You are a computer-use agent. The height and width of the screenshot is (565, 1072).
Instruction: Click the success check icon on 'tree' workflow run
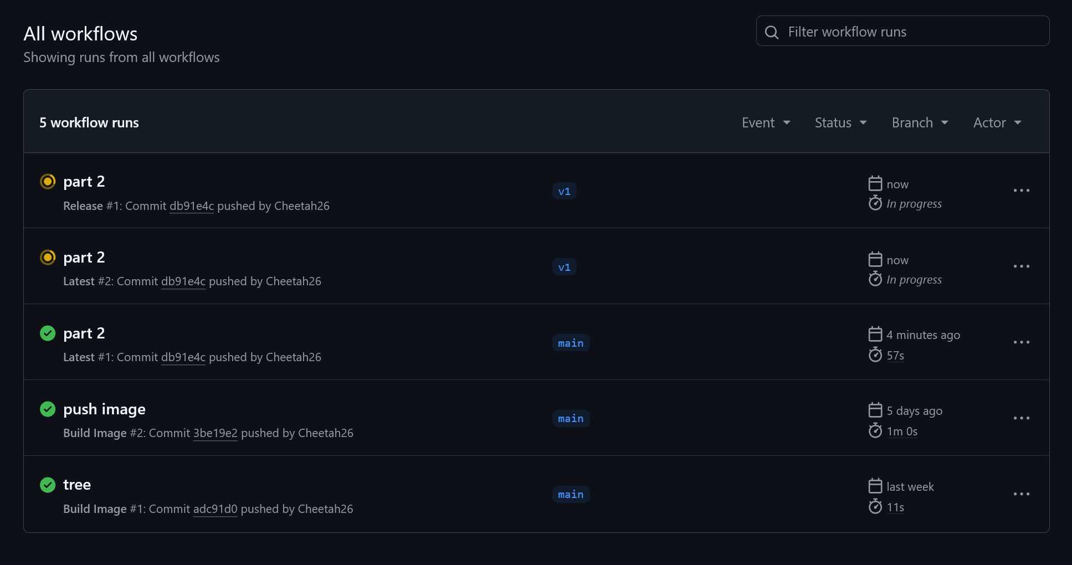click(x=48, y=485)
